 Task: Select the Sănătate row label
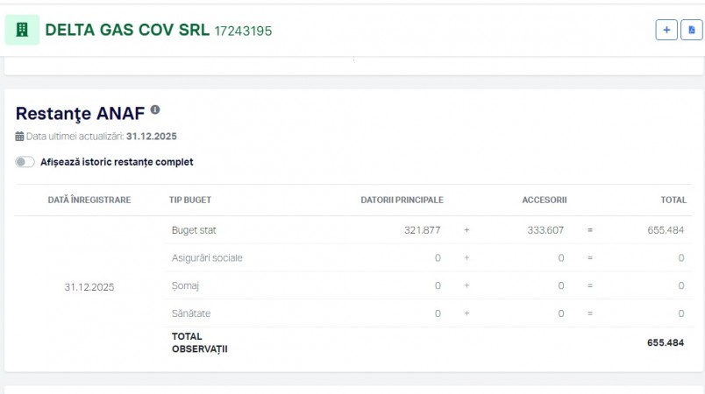point(191,313)
